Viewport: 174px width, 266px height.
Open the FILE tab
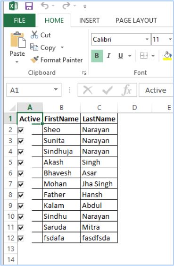(x=19, y=20)
